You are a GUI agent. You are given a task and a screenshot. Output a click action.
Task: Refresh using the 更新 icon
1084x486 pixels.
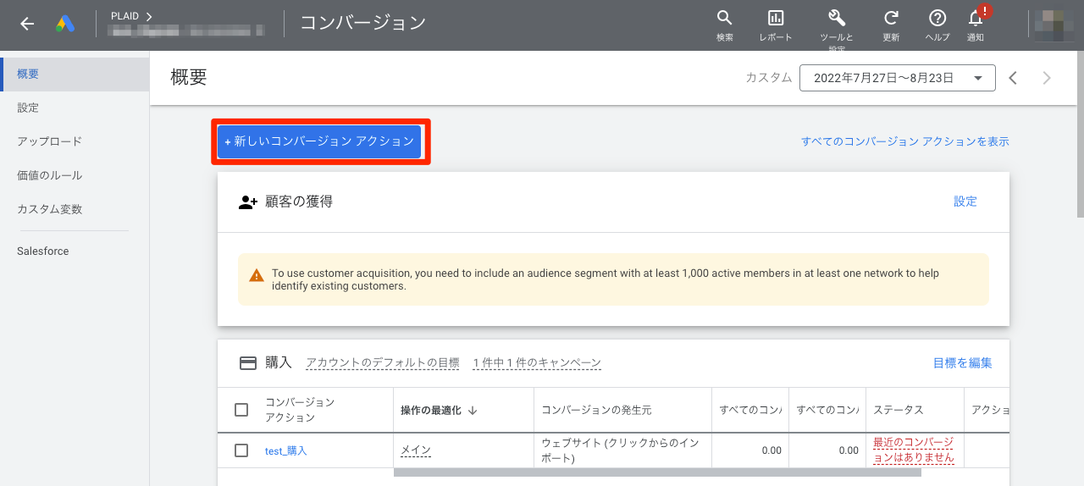891,18
